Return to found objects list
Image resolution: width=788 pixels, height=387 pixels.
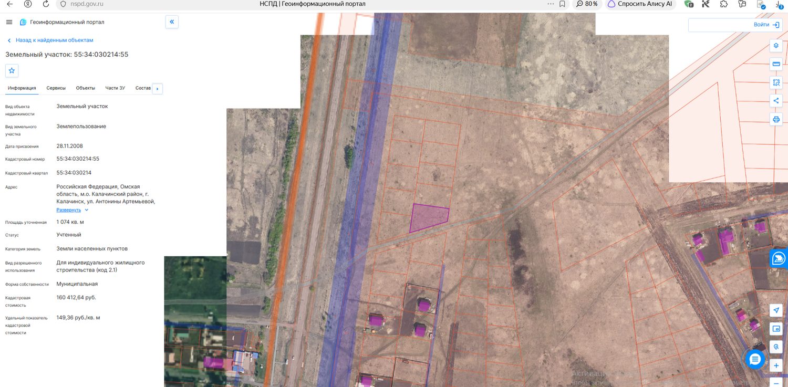pos(50,40)
